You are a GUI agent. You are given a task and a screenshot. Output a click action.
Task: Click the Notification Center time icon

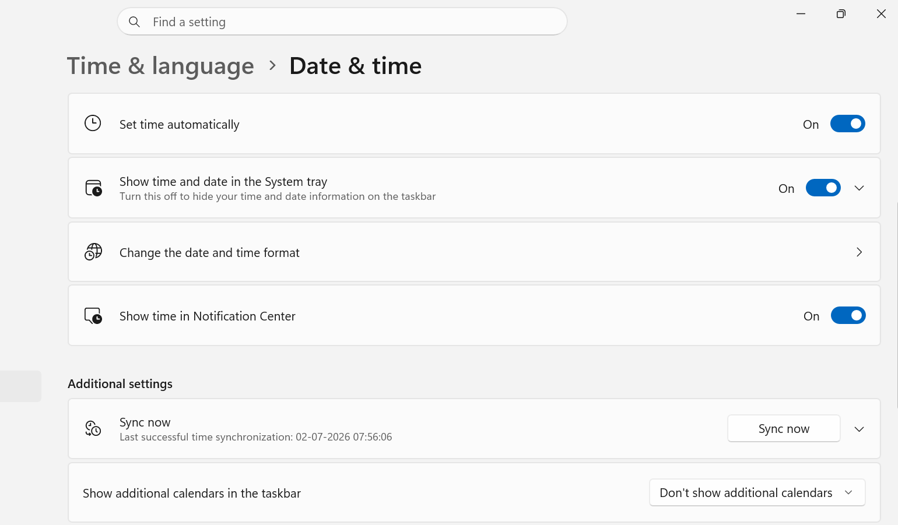[93, 316]
